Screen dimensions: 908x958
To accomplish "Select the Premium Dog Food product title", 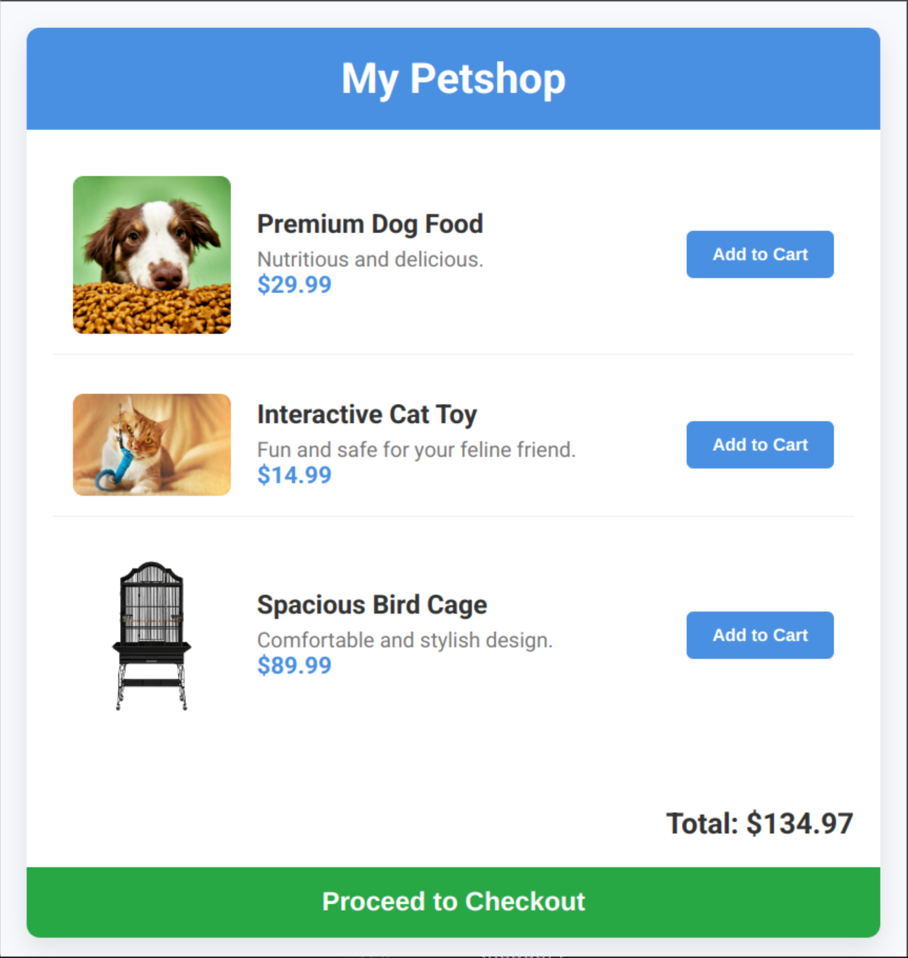I will [370, 224].
